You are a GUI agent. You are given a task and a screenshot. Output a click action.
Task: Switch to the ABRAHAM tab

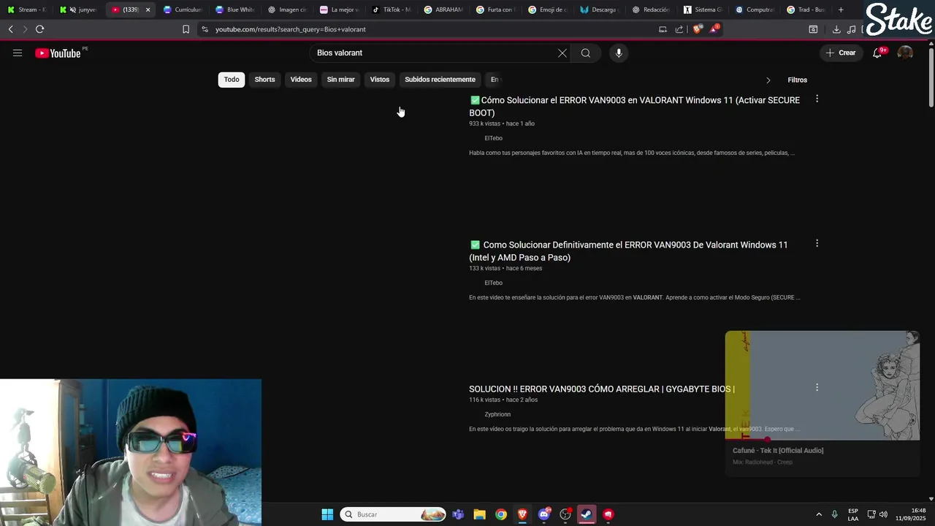[x=444, y=9]
